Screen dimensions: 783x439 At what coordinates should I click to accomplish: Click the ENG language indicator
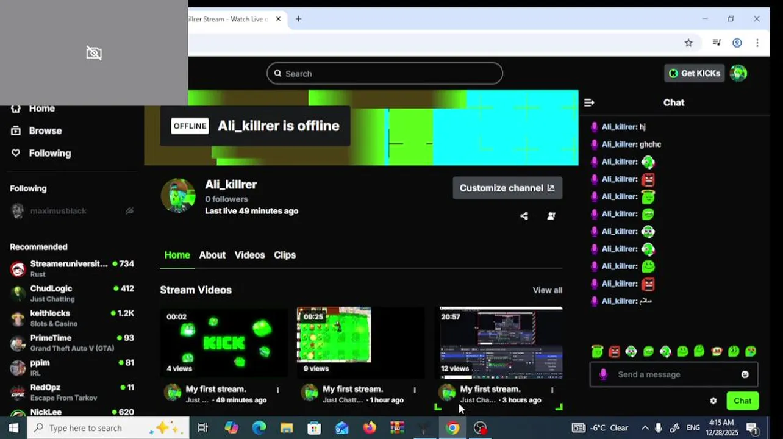point(693,428)
